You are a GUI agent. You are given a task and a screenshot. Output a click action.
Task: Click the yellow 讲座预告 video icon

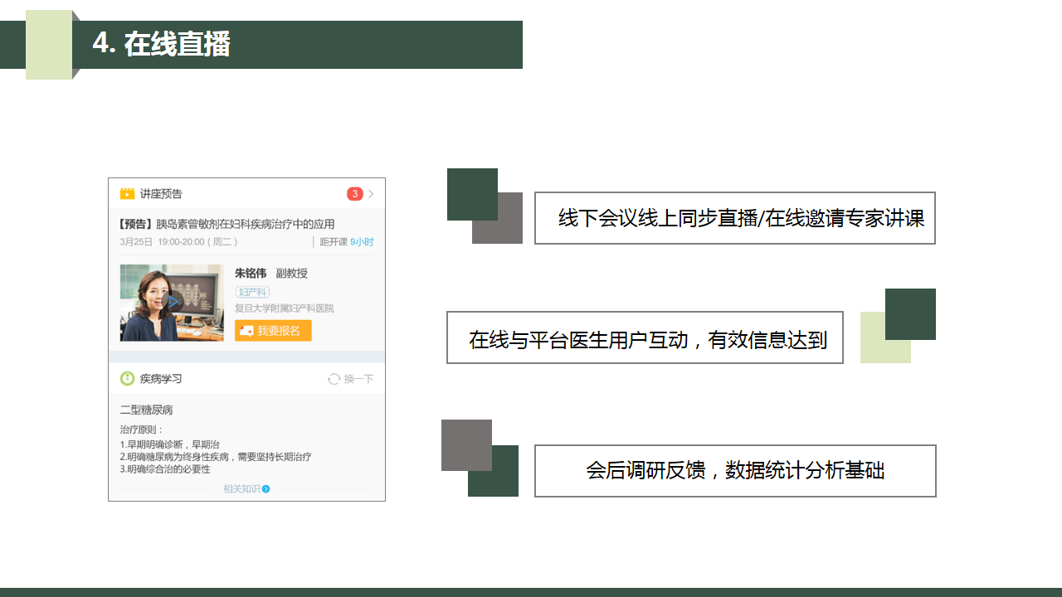[127, 194]
